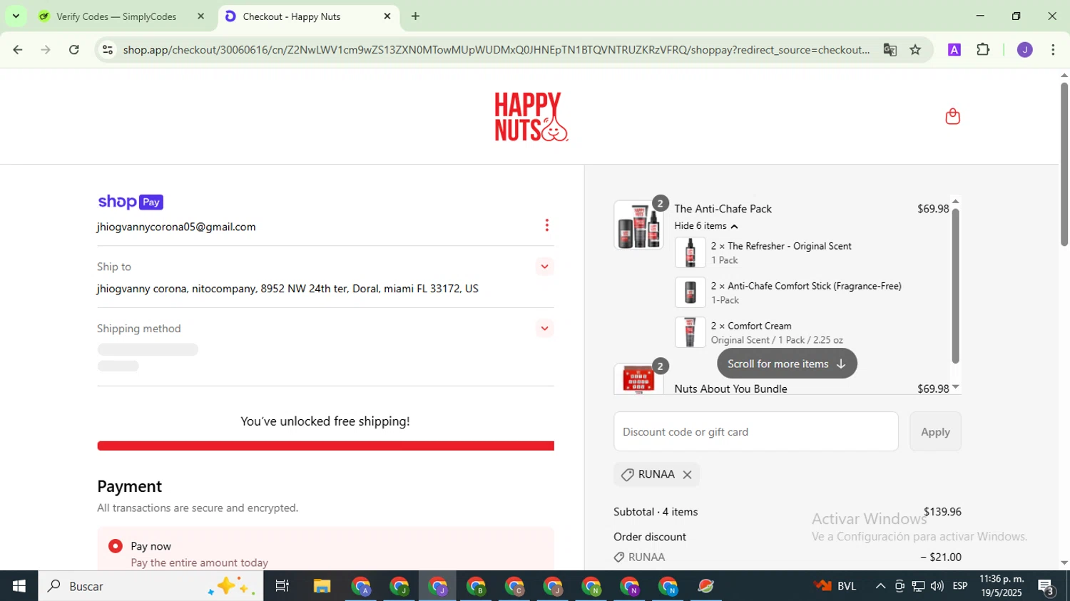Click Scroll for more items button

787,364
